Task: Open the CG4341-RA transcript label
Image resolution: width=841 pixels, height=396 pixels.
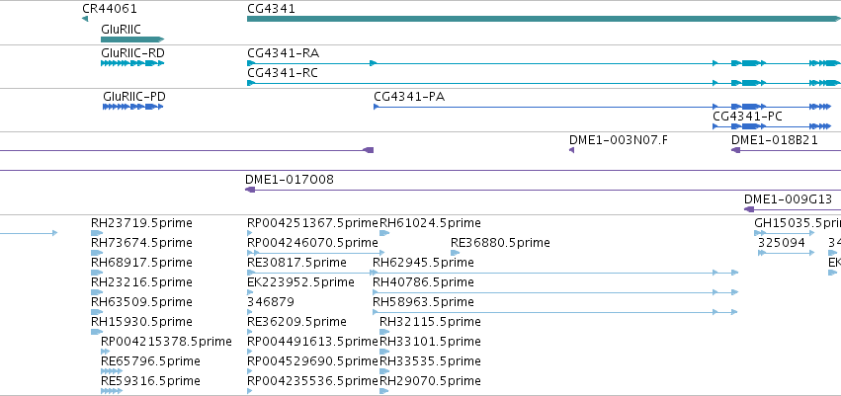Action: point(284,53)
